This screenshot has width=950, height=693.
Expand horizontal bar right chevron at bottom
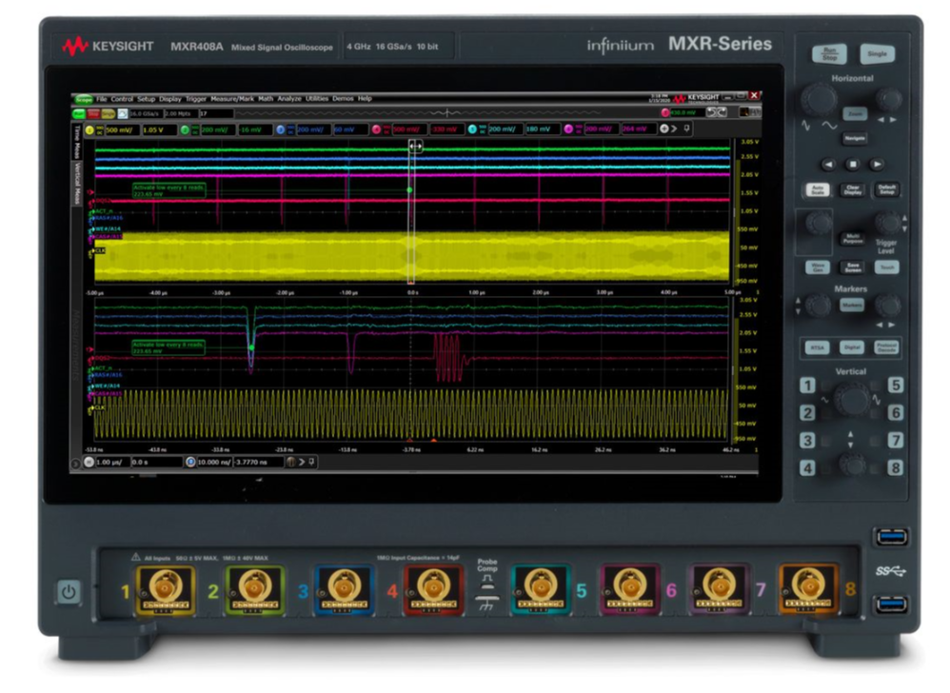pos(302,463)
